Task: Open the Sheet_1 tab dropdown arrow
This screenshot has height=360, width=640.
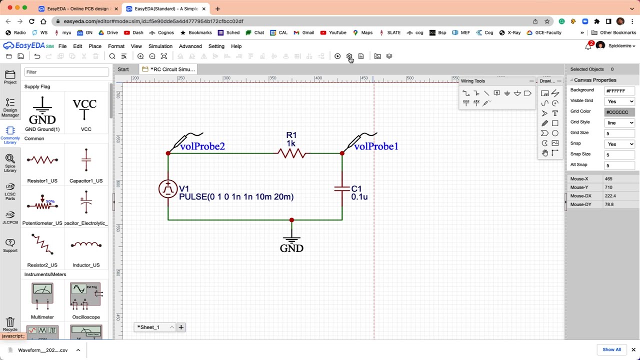Action: click(171, 327)
